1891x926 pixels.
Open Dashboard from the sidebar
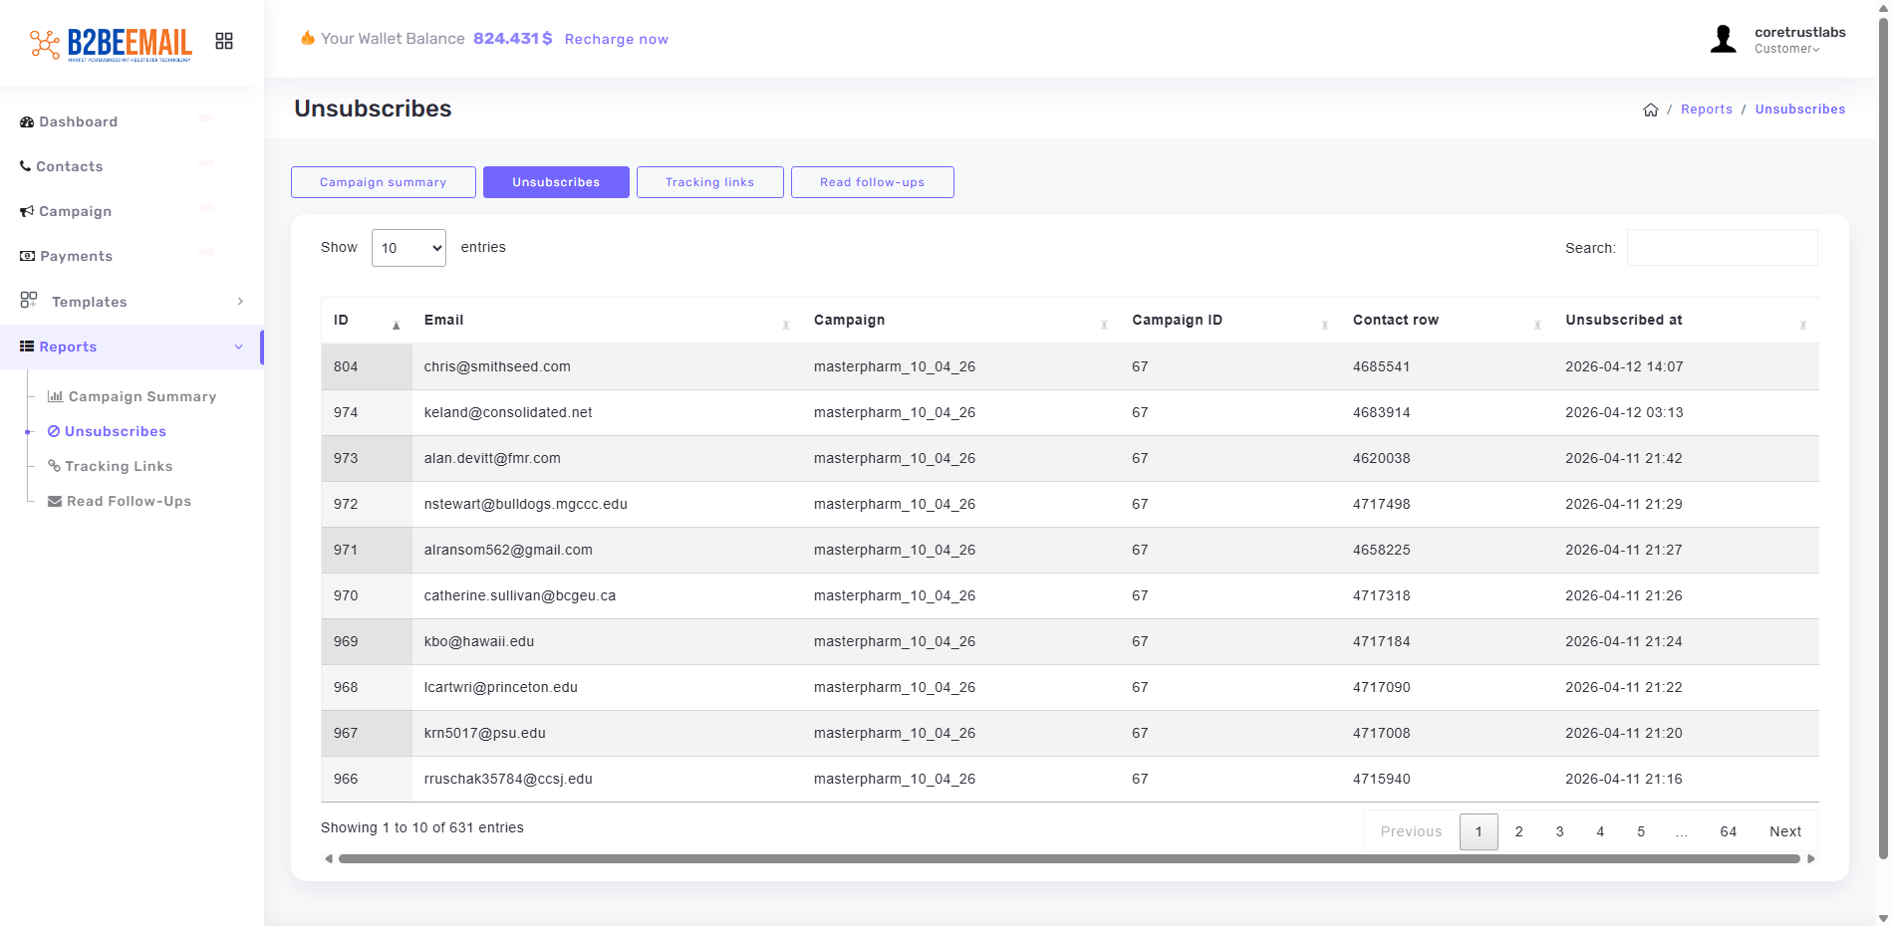78,121
